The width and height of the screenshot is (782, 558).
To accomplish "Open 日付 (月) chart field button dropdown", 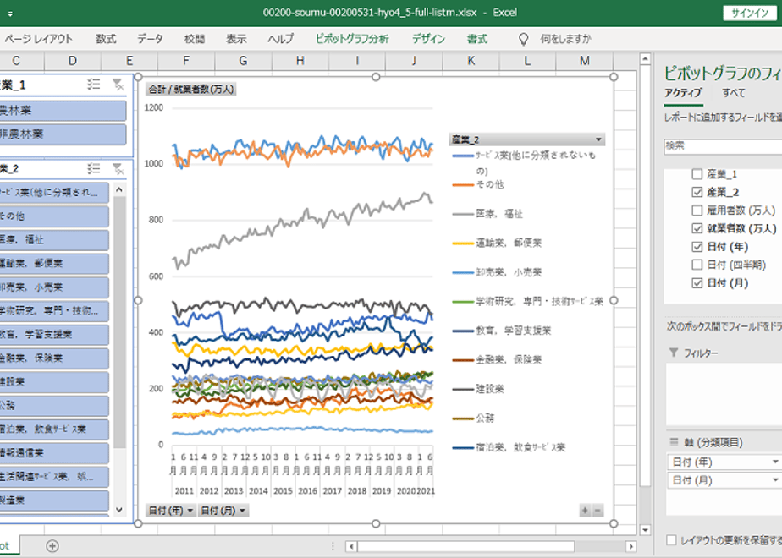I will [x=242, y=511].
